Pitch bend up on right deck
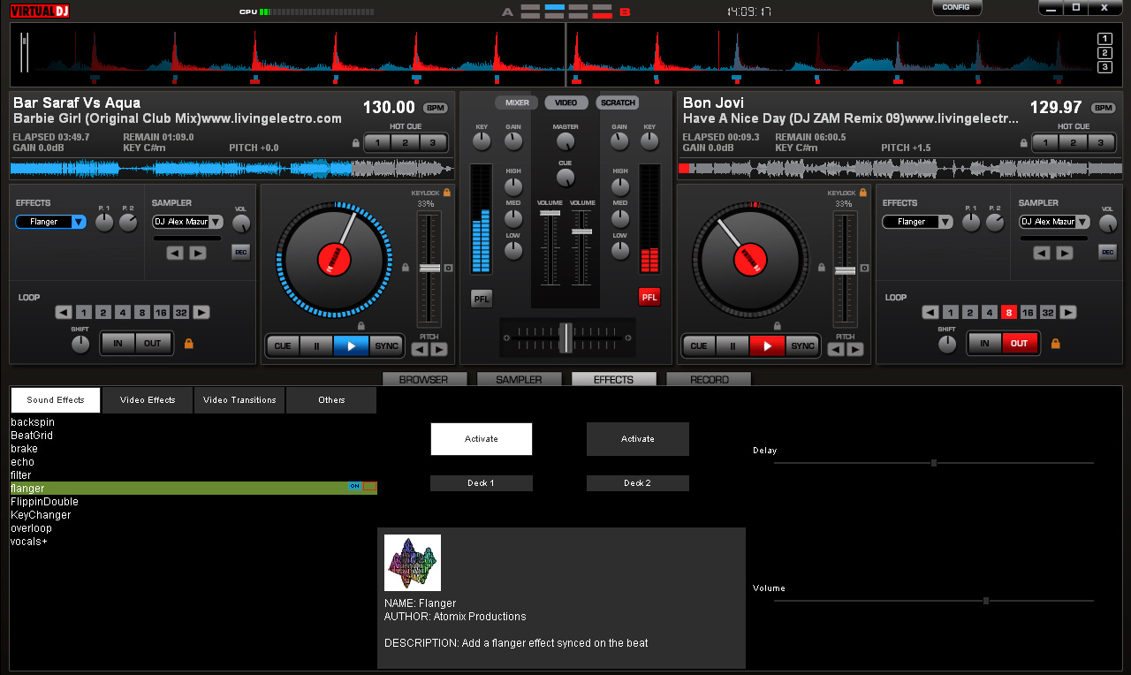The image size is (1131, 675). pos(855,349)
